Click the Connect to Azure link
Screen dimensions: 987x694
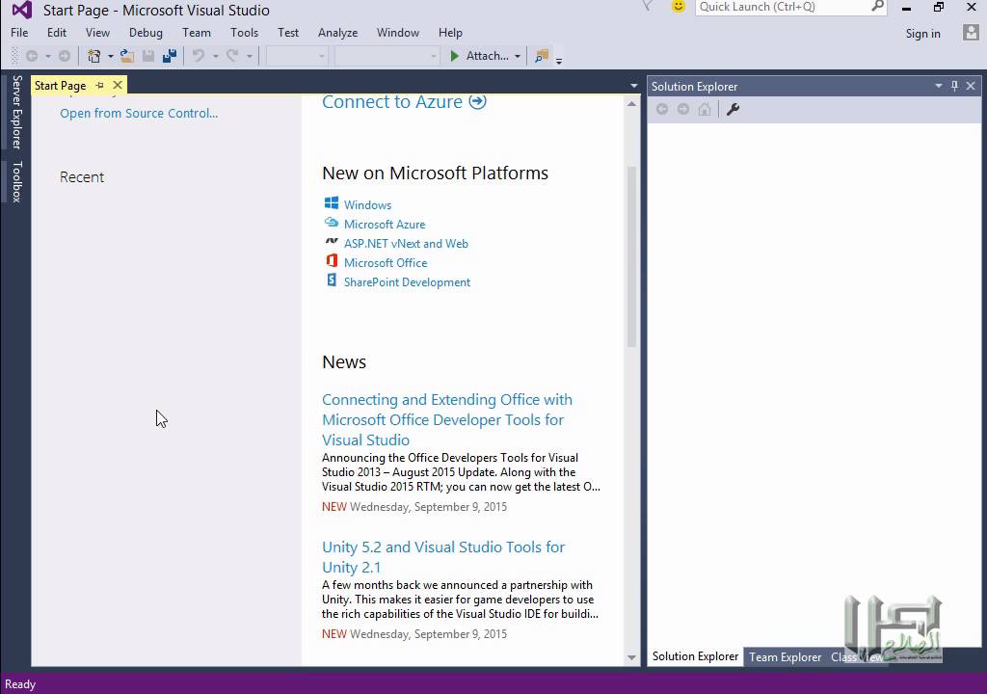[x=392, y=101]
